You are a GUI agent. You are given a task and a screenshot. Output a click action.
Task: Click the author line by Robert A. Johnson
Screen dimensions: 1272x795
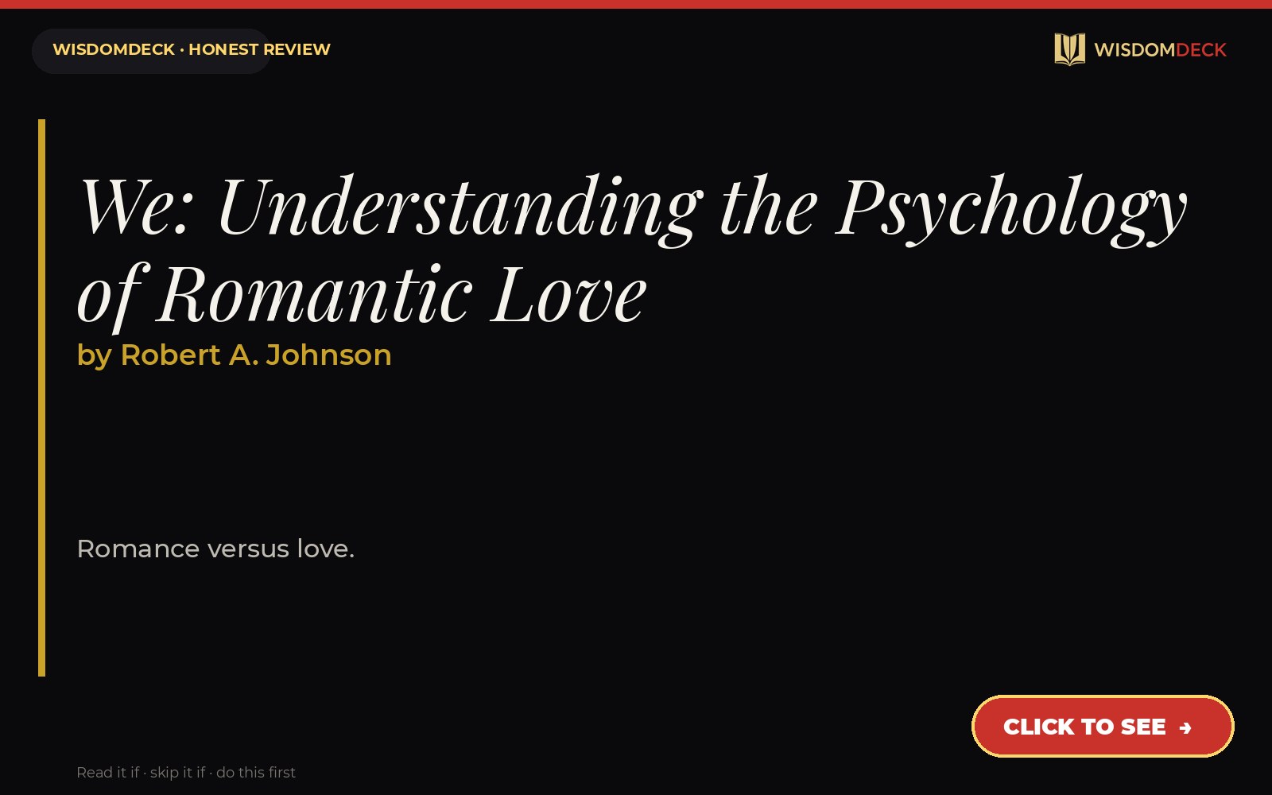tap(234, 355)
